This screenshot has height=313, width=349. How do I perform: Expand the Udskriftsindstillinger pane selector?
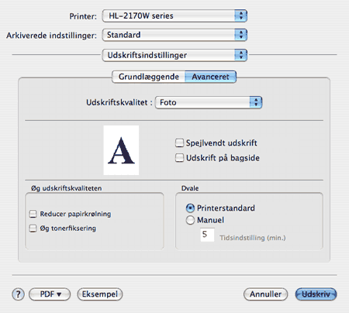coord(174,55)
